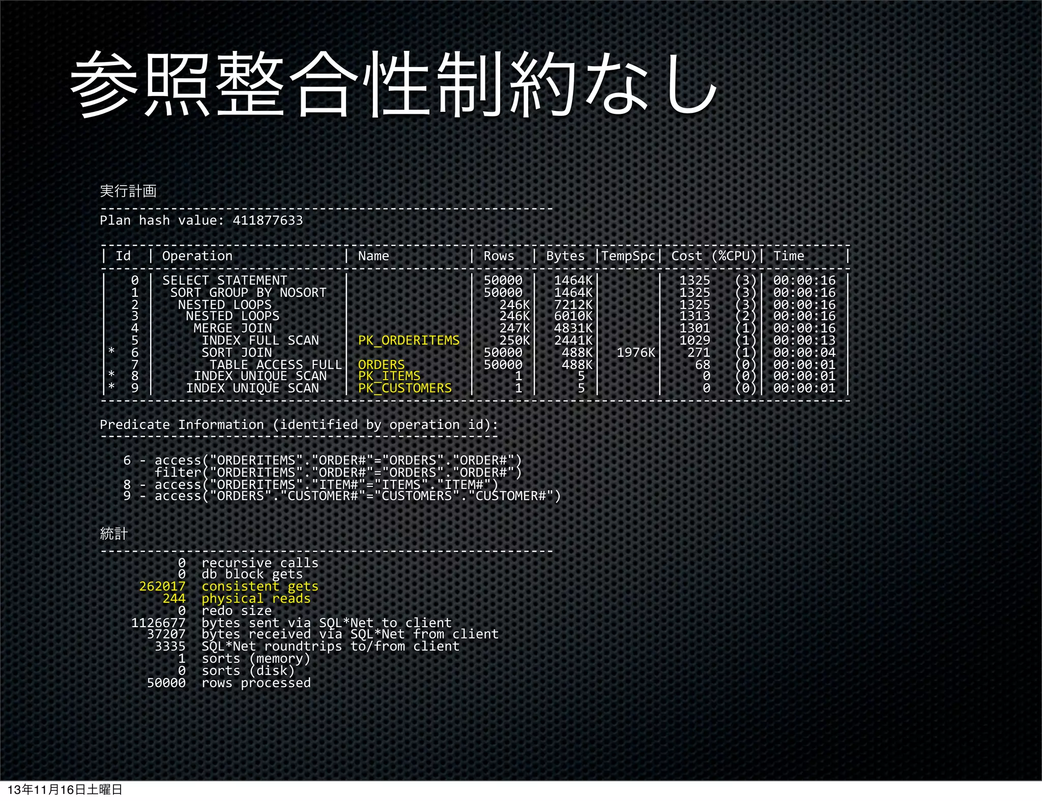The image size is (1042, 801).
Task: Click the 統計 heading
Action: tap(114, 534)
